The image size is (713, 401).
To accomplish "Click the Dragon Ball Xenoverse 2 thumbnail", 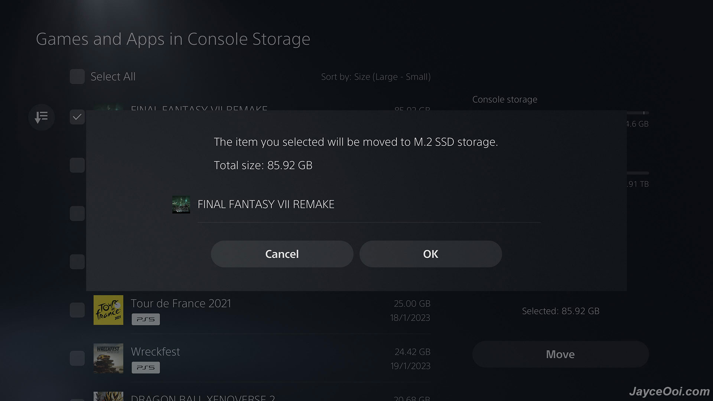I will [108, 396].
